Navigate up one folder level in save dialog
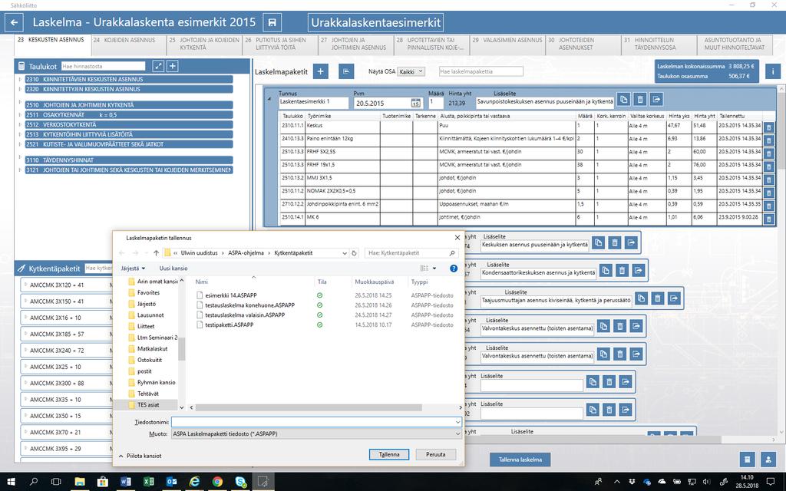This screenshot has height=491, width=786. point(156,253)
